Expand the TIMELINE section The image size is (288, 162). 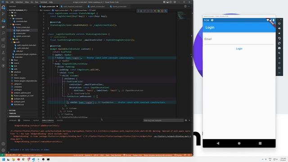13,113
